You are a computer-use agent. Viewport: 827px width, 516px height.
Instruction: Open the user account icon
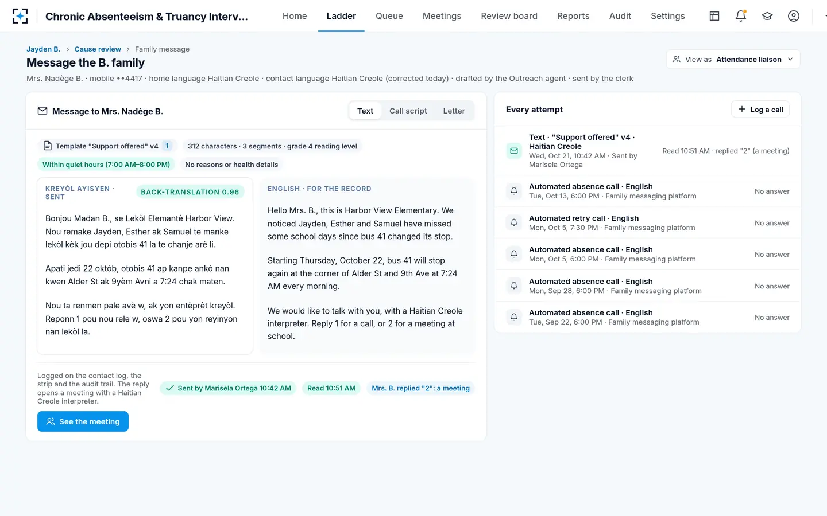pos(794,16)
